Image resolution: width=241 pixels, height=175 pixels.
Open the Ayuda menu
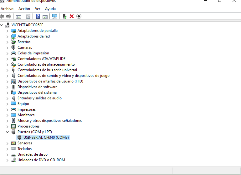tap(50, 9)
